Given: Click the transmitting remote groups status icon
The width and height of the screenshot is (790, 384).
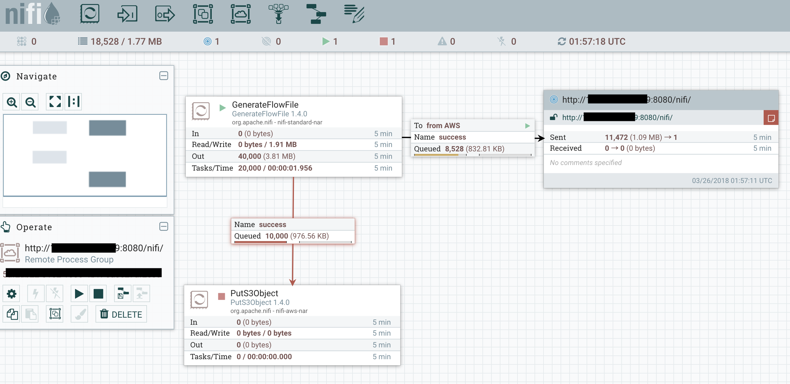Looking at the screenshot, I should [207, 41].
